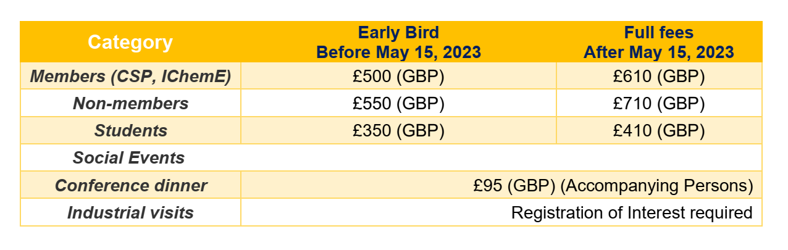Screen dimensions: 788x250
Task: Select the Full fees heading text
Action: (659, 32)
